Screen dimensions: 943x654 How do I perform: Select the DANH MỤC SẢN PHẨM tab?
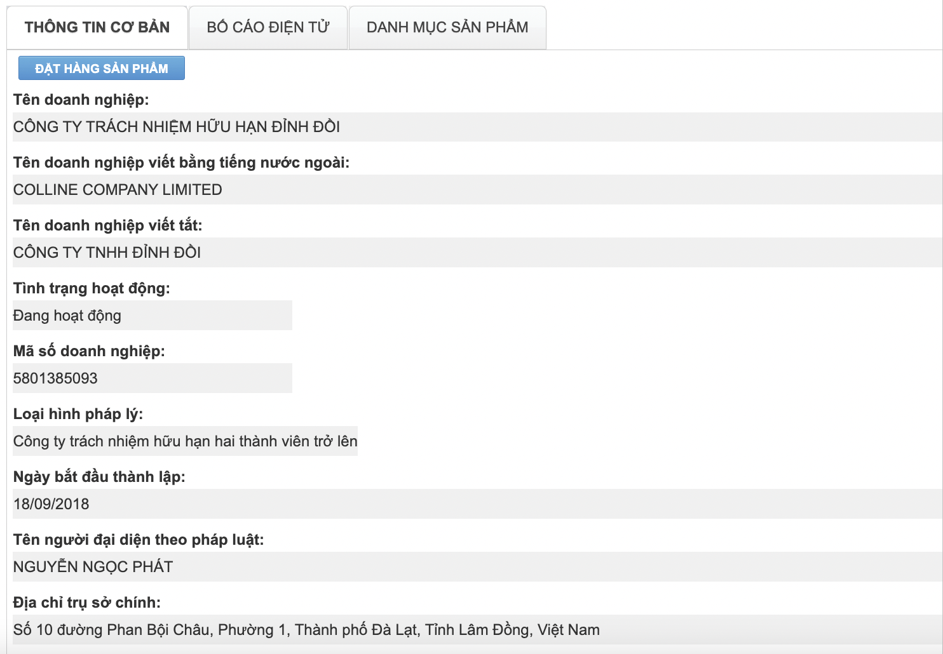pos(447,27)
